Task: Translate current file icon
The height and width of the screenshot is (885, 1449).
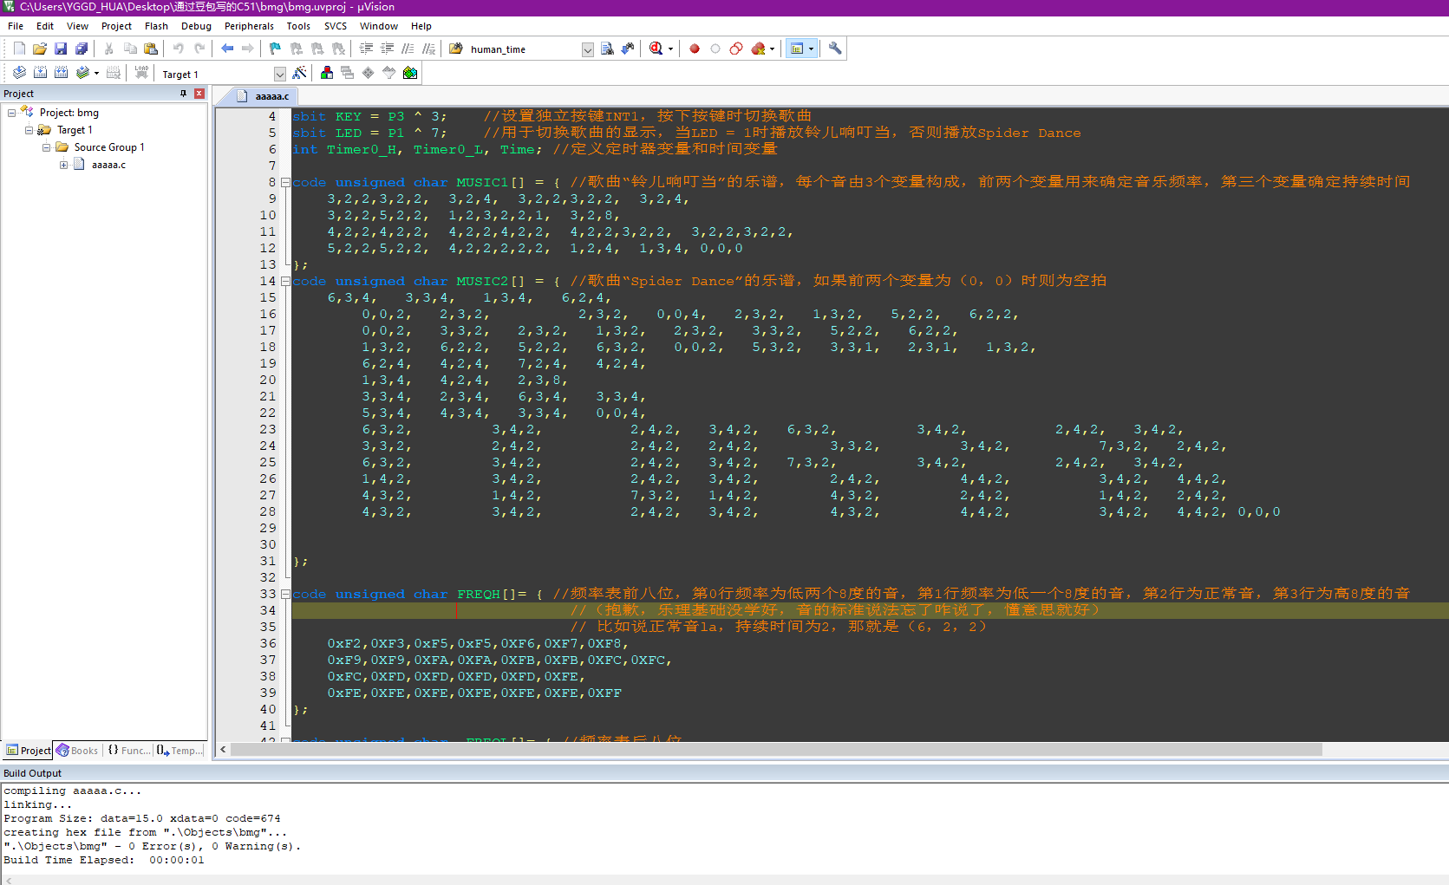Action: 19,73
